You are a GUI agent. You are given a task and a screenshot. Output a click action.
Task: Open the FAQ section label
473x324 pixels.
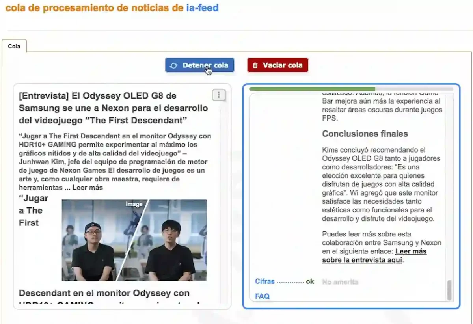262,296
